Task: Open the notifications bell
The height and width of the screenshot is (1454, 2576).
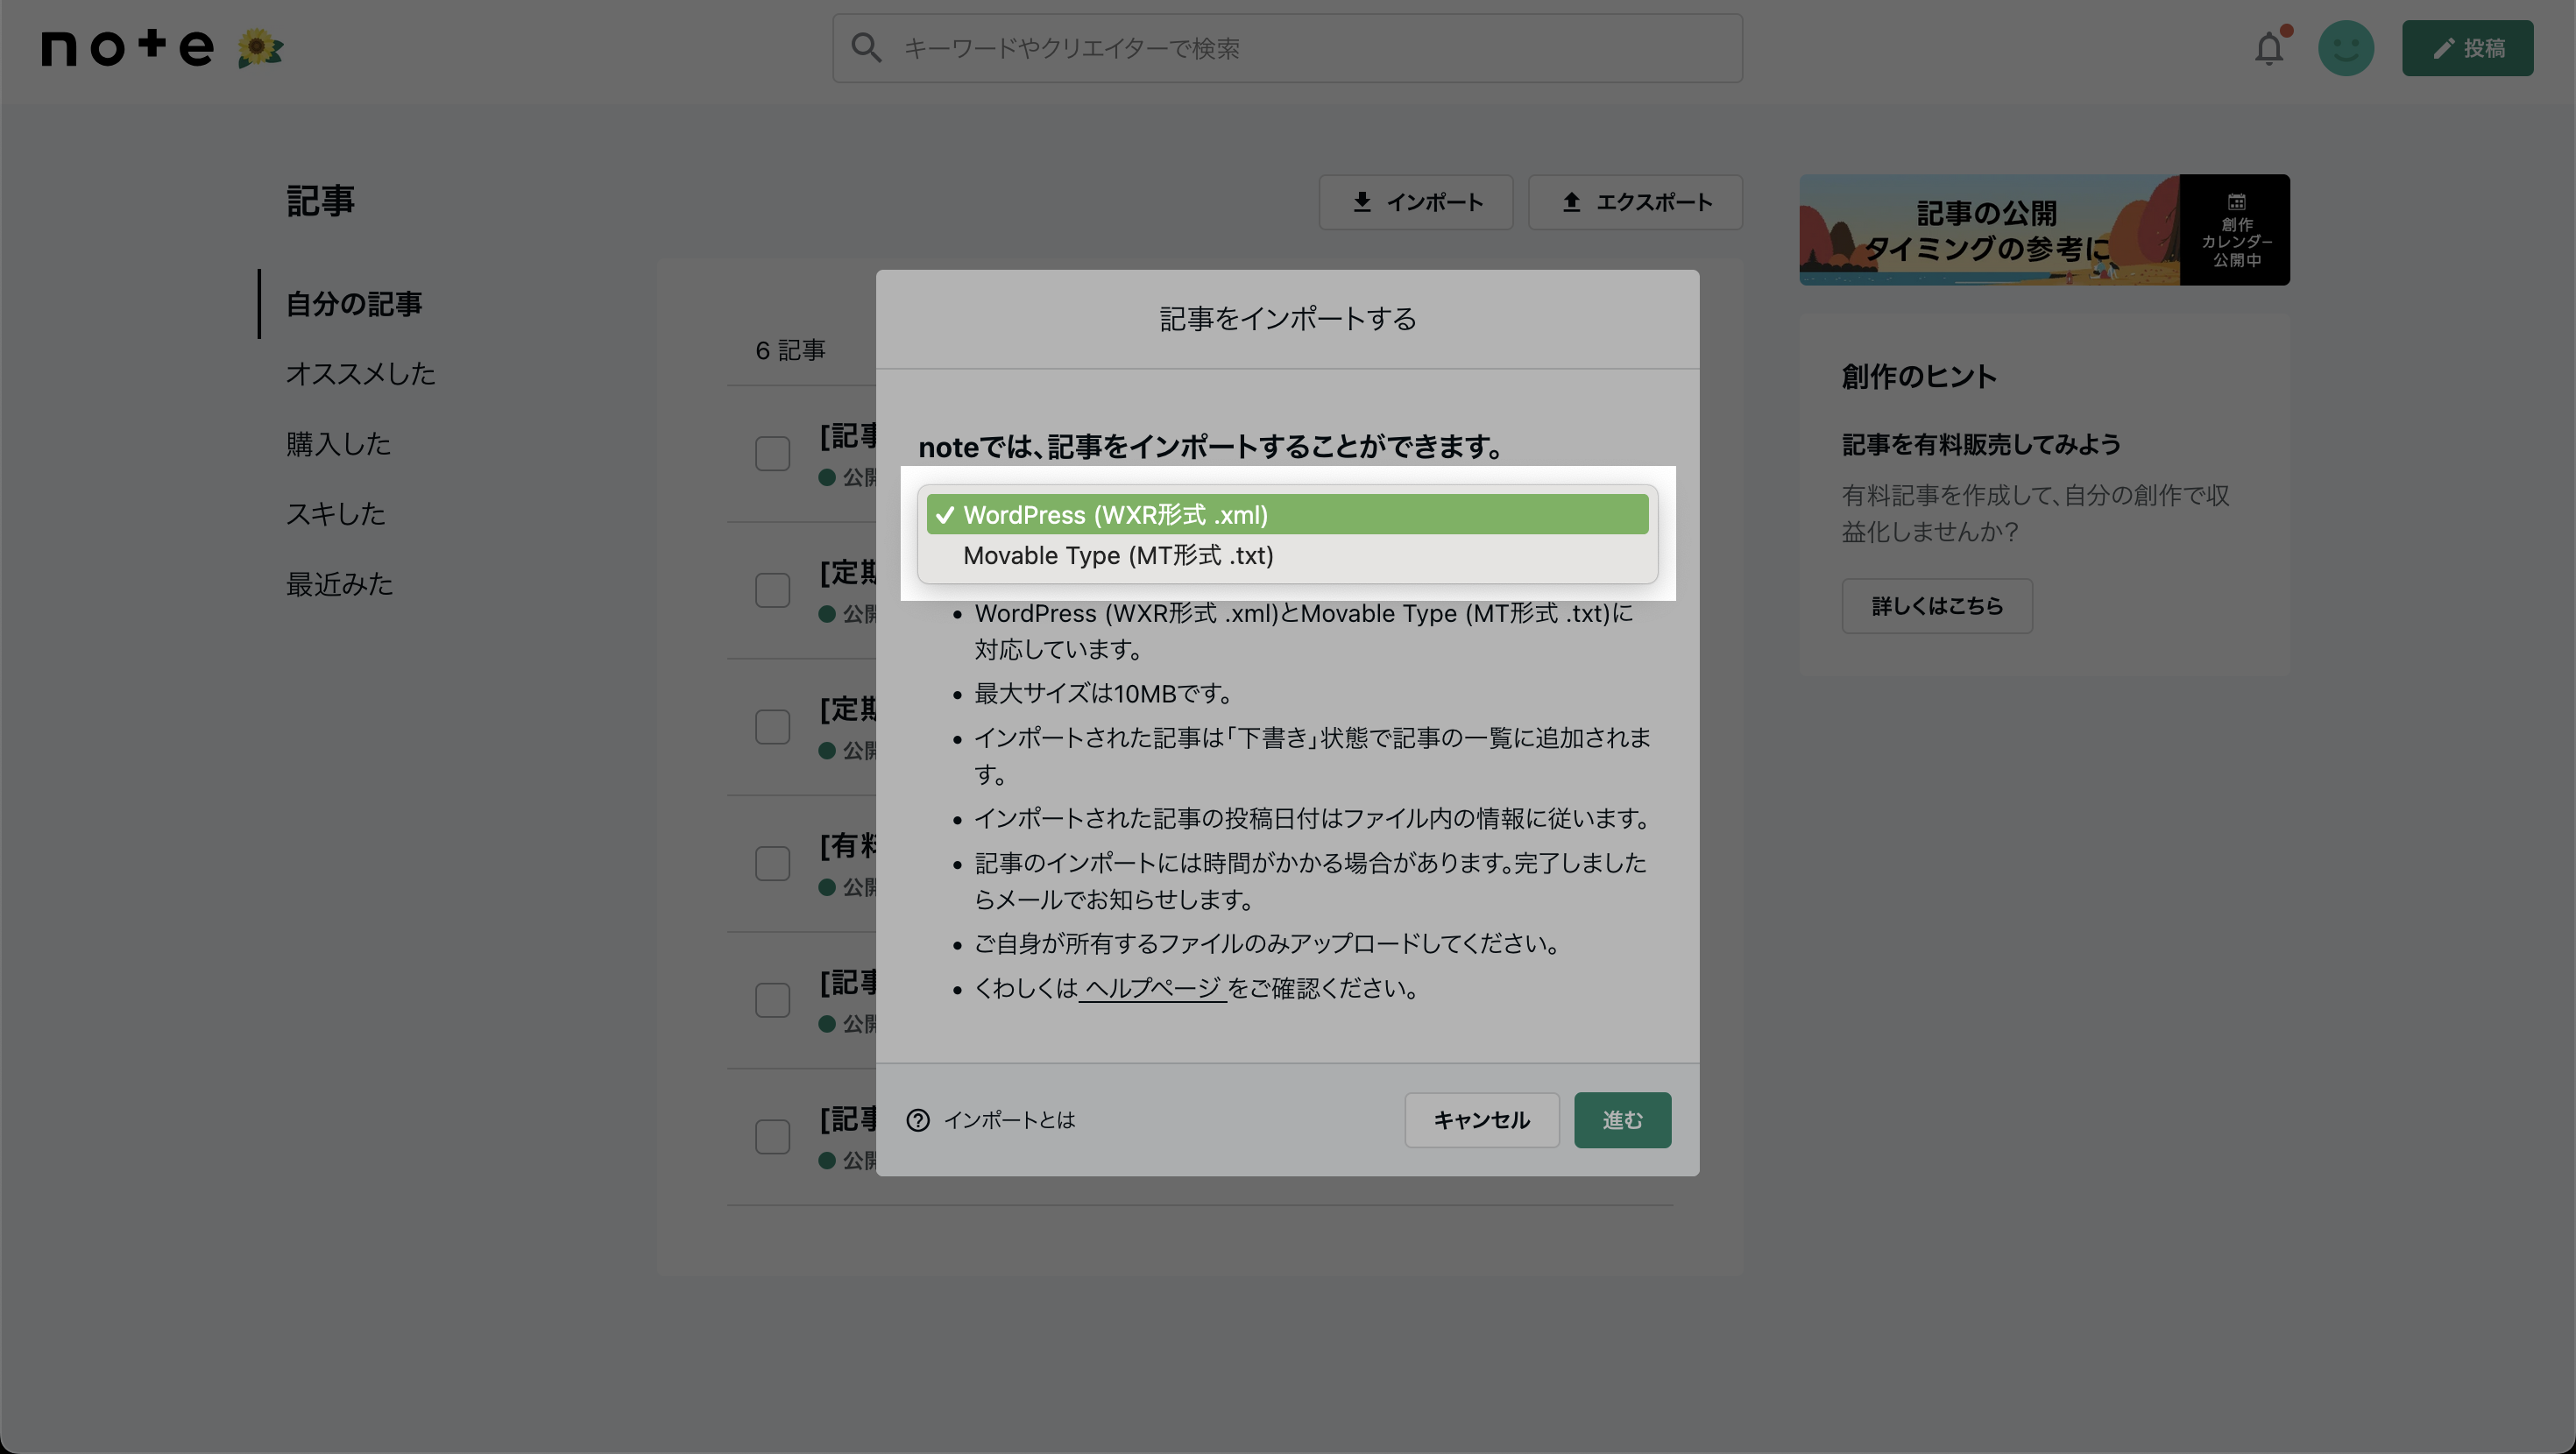Action: 2269,48
